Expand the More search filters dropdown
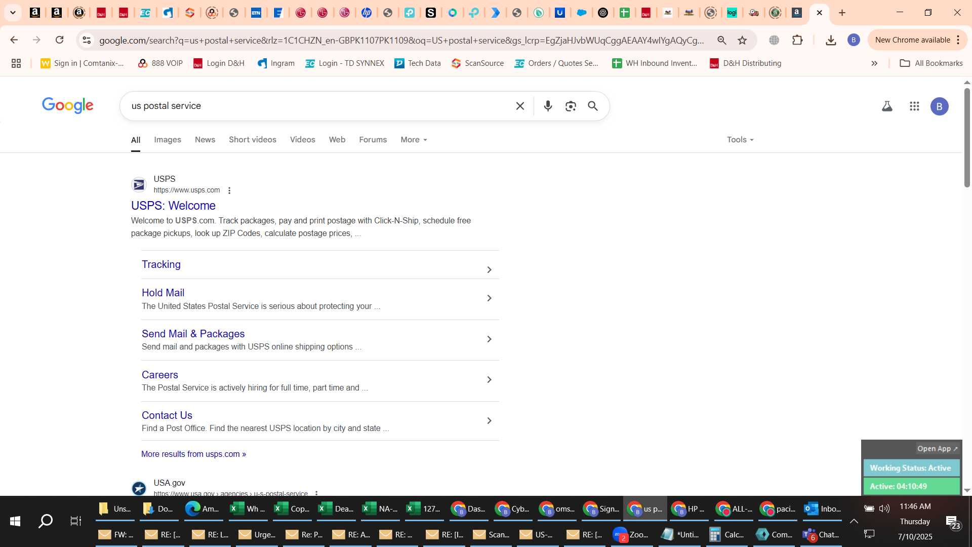This screenshot has height=547, width=972. (x=414, y=140)
